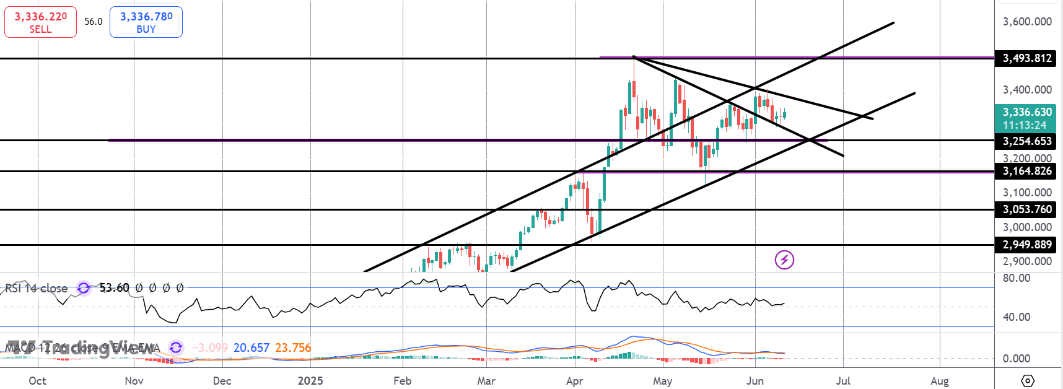
Task: Click the 80.00 RSI scale value
Action: click(1017, 278)
